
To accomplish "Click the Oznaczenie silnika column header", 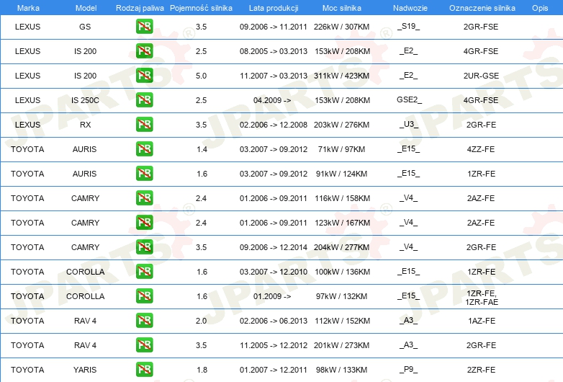I will (482, 8).
